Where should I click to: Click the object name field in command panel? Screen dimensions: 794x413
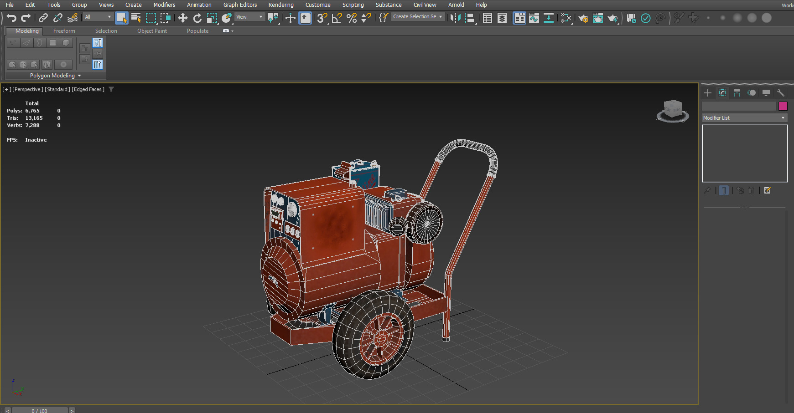739,106
